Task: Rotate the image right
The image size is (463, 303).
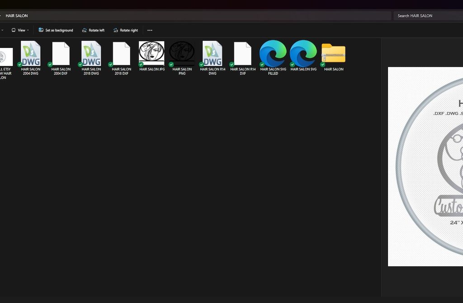Action: (126, 30)
